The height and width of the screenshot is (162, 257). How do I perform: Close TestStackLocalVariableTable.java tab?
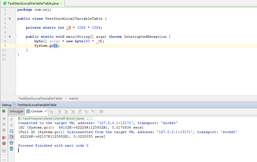[x=61, y=3]
